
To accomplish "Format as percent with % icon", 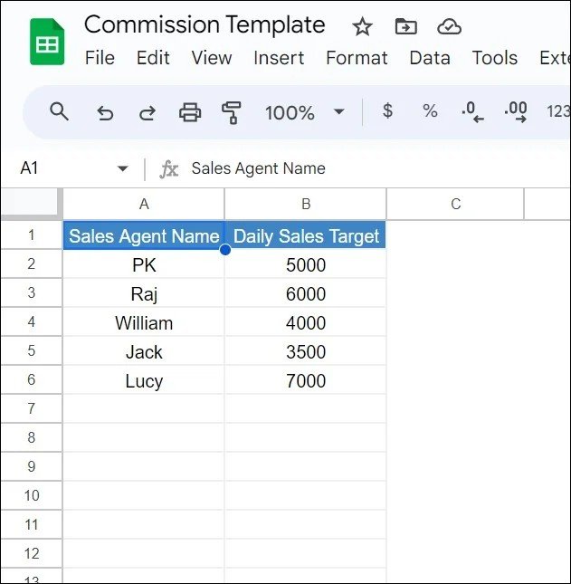I will click(x=430, y=111).
